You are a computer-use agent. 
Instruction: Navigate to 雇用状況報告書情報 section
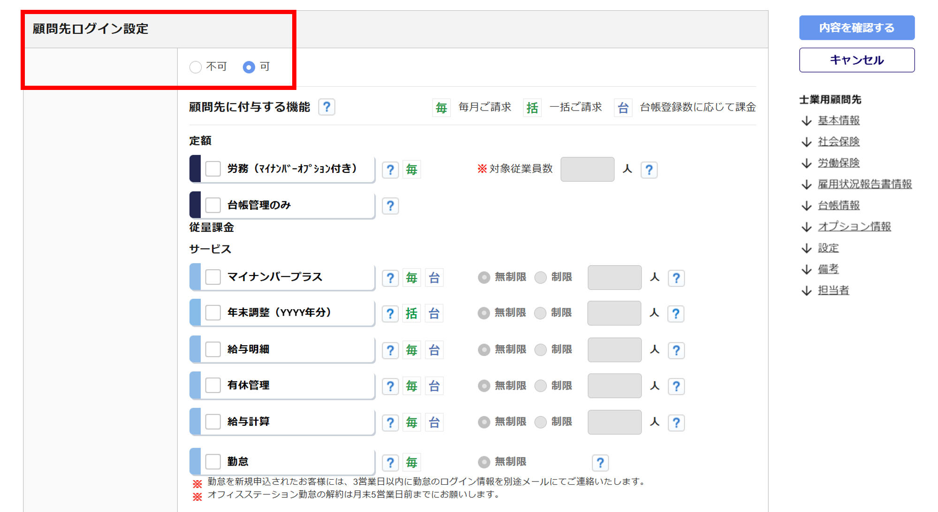tap(864, 184)
